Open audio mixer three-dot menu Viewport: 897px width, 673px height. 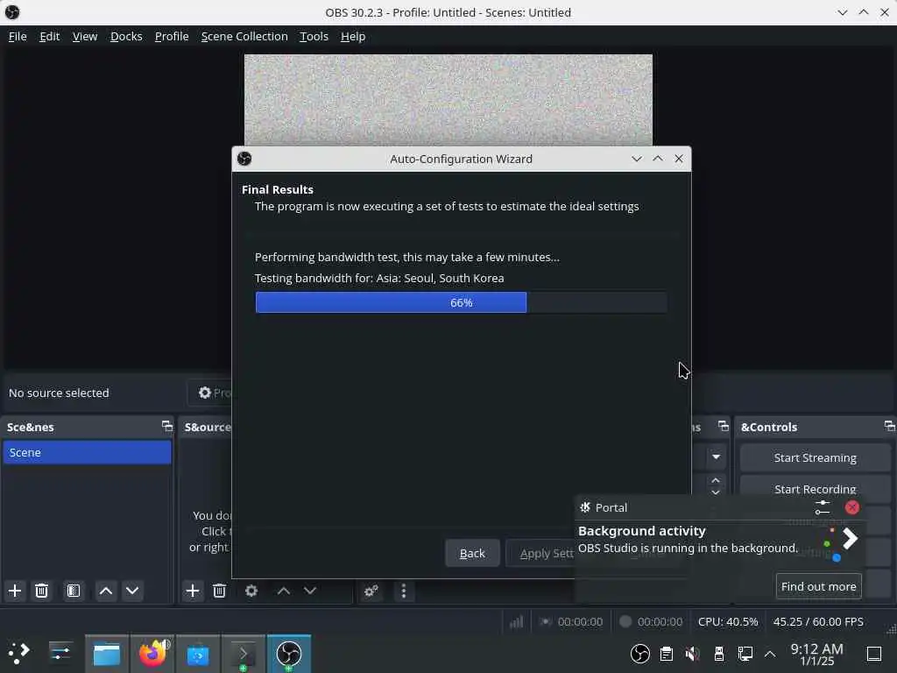coord(404,591)
